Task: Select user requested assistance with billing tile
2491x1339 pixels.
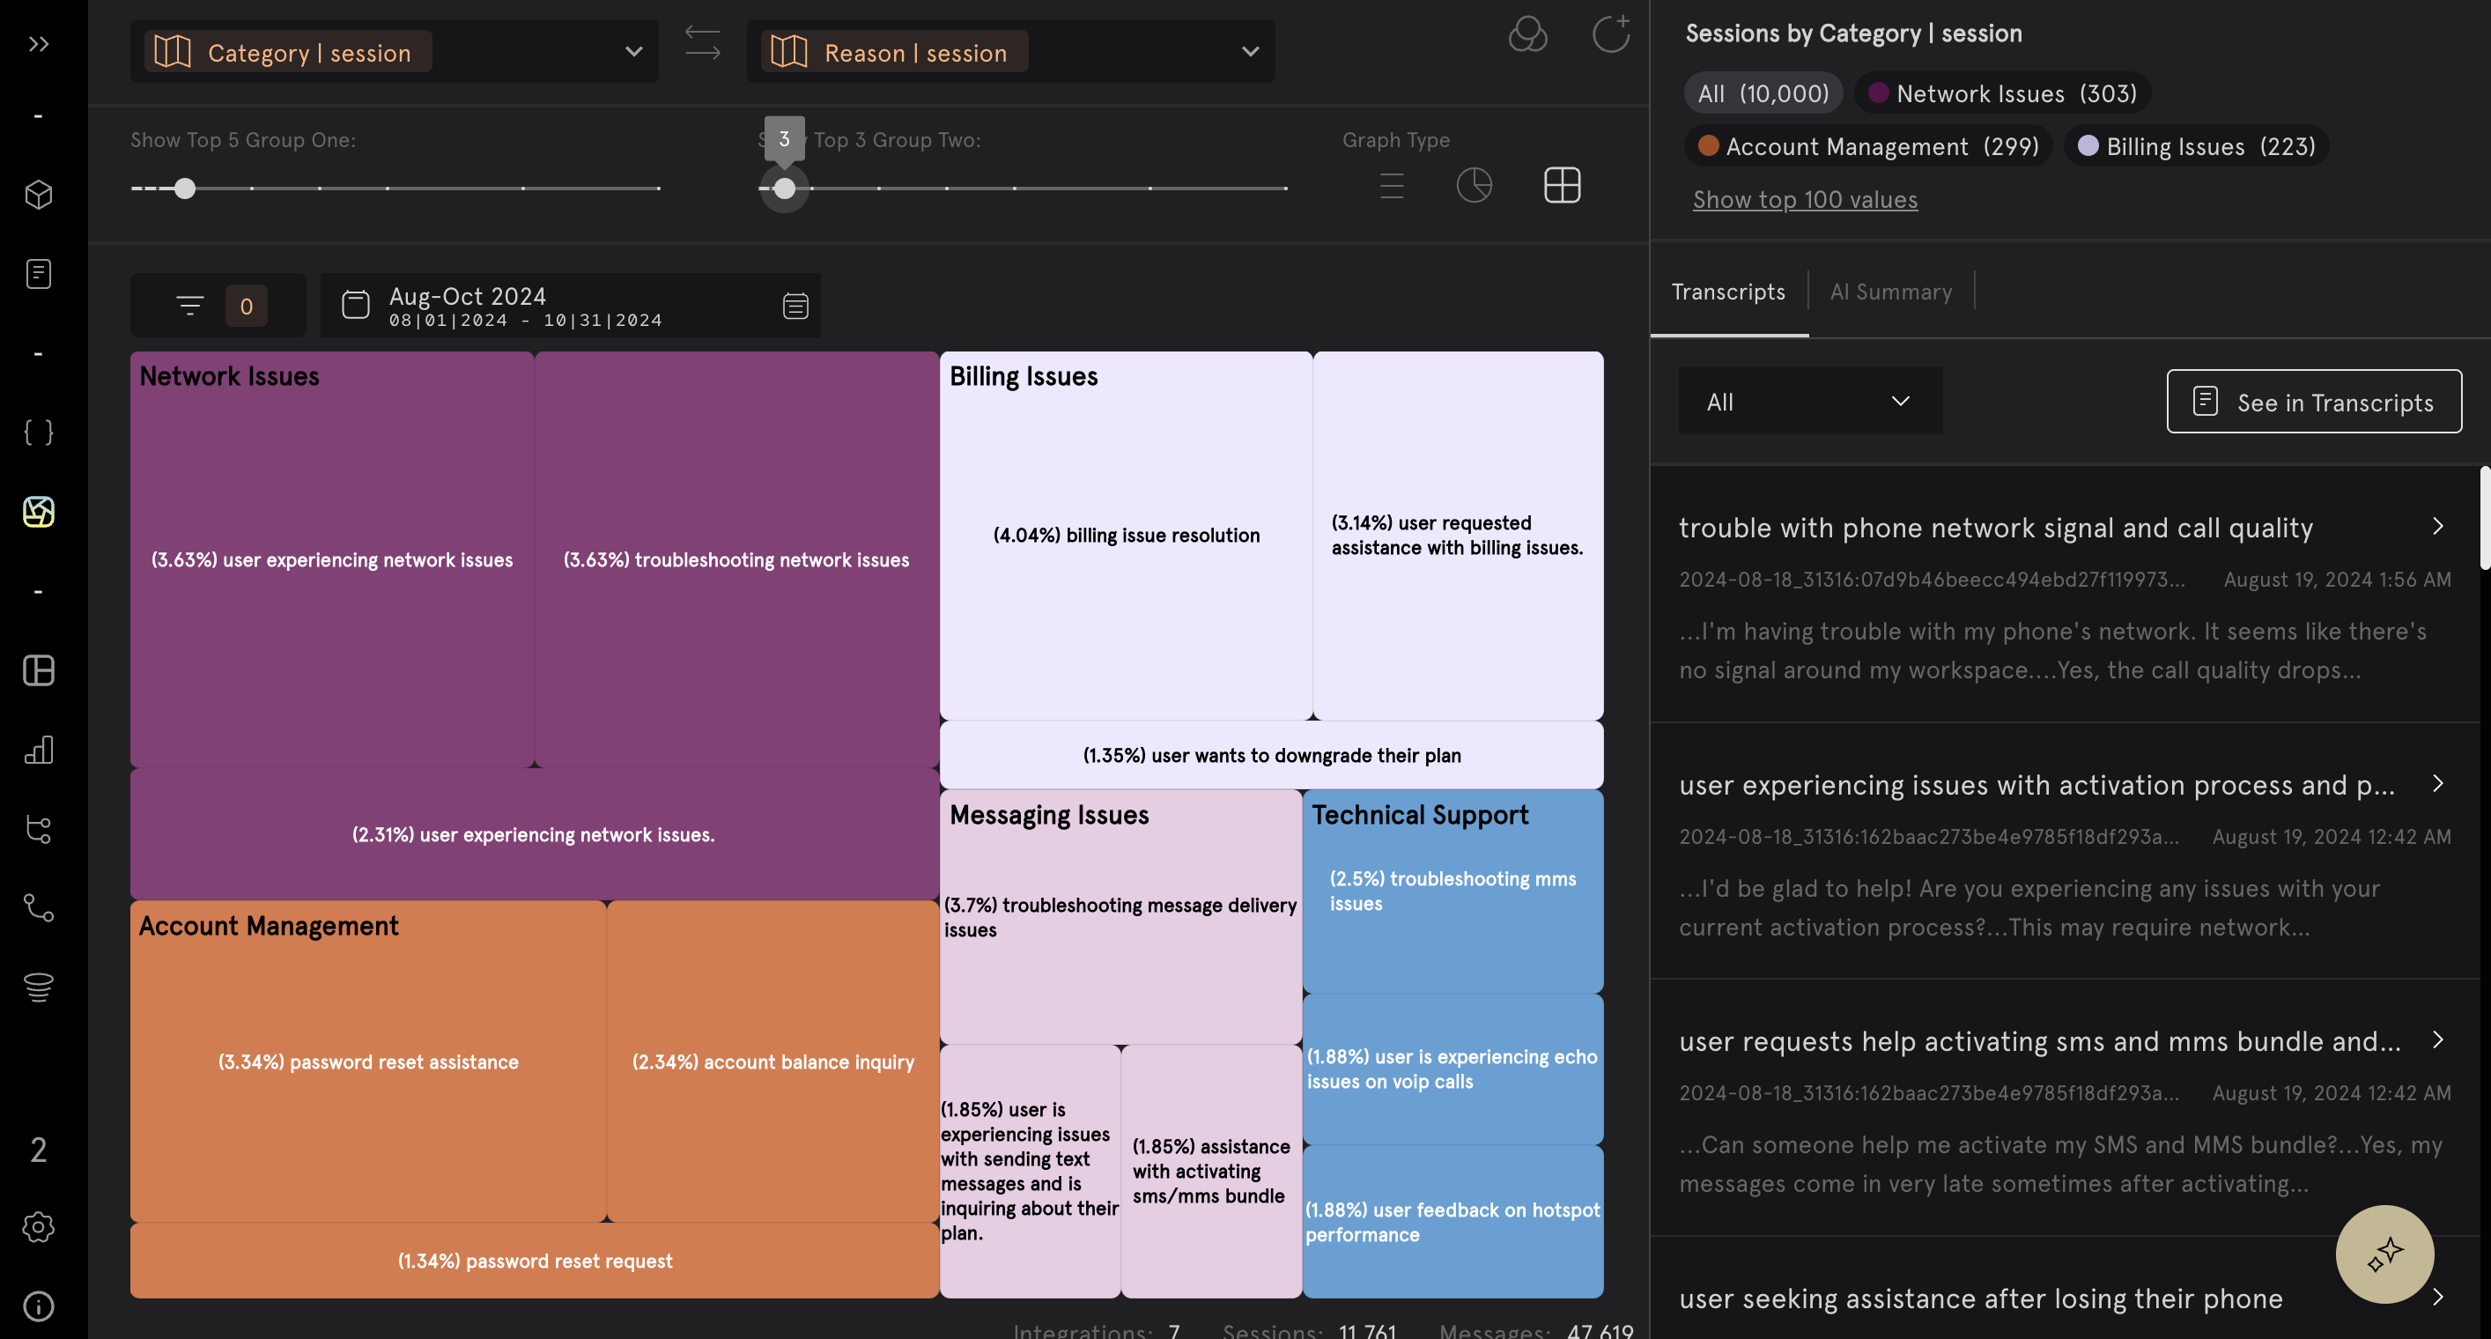Action: pos(1457,536)
